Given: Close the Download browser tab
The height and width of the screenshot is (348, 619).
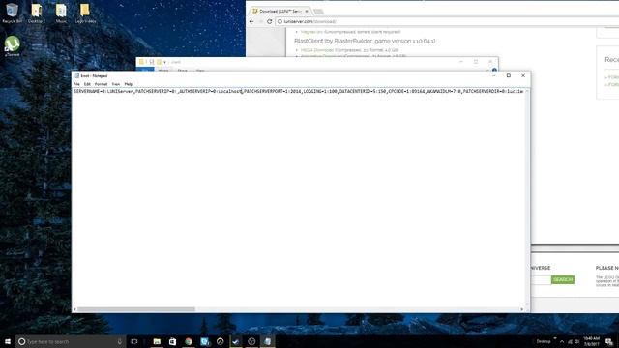Looking at the screenshot, I should coord(307,11).
